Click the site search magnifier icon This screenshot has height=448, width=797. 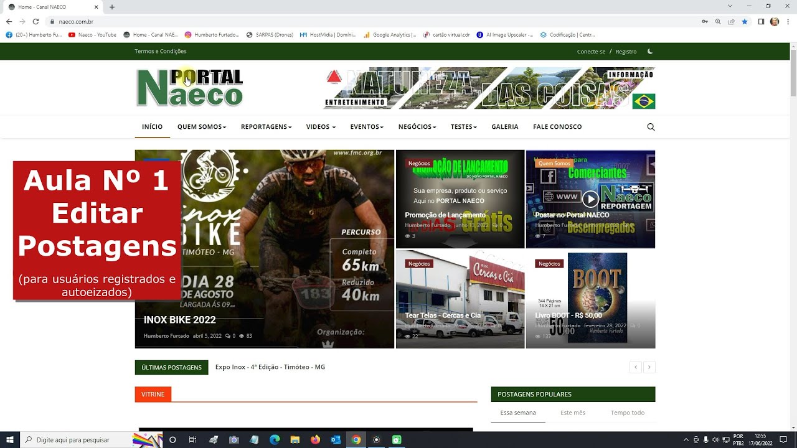651,127
